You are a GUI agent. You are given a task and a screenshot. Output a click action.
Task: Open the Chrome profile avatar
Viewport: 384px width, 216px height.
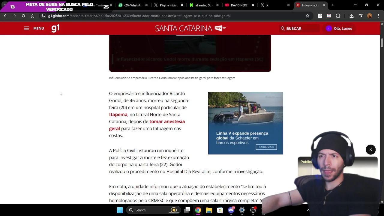click(x=370, y=16)
